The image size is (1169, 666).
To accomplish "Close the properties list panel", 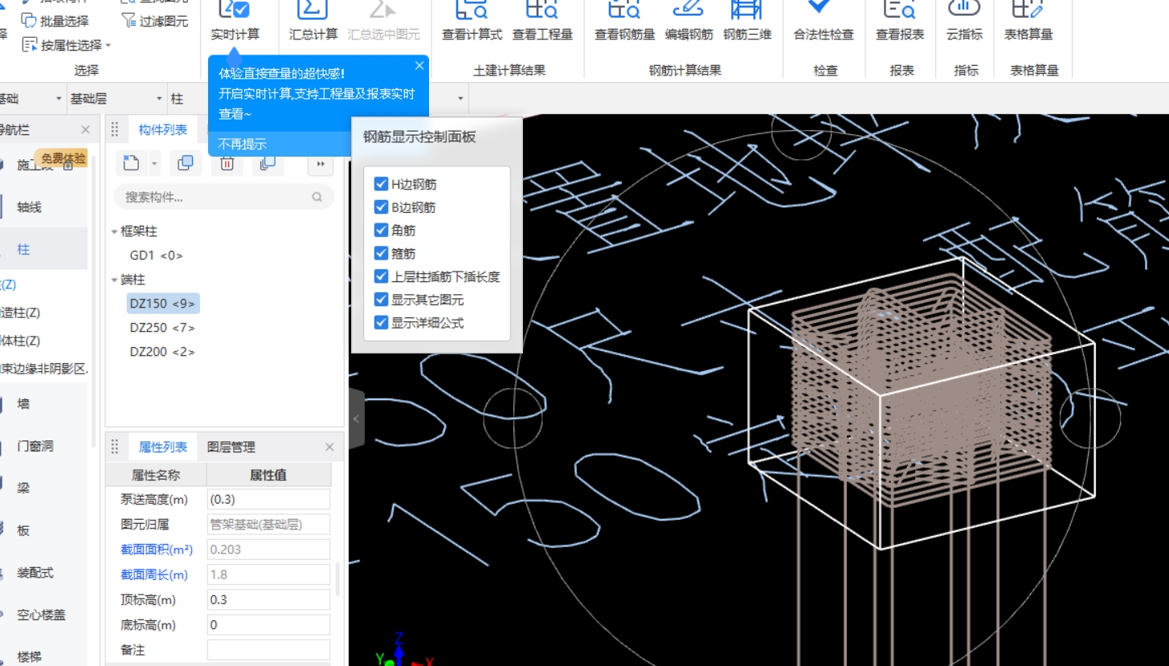I will [x=329, y=447].
